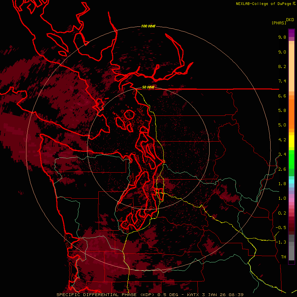Click the TH threshold label

click(x=283, y=257)
